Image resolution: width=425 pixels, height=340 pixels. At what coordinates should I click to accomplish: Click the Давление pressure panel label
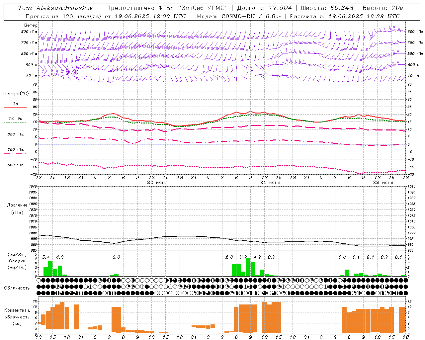[17, 205]
